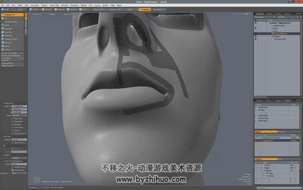The height and width of the screenshot is (190, 303).
Task: Switch to Items selection mode
Action: pos(83,9)
